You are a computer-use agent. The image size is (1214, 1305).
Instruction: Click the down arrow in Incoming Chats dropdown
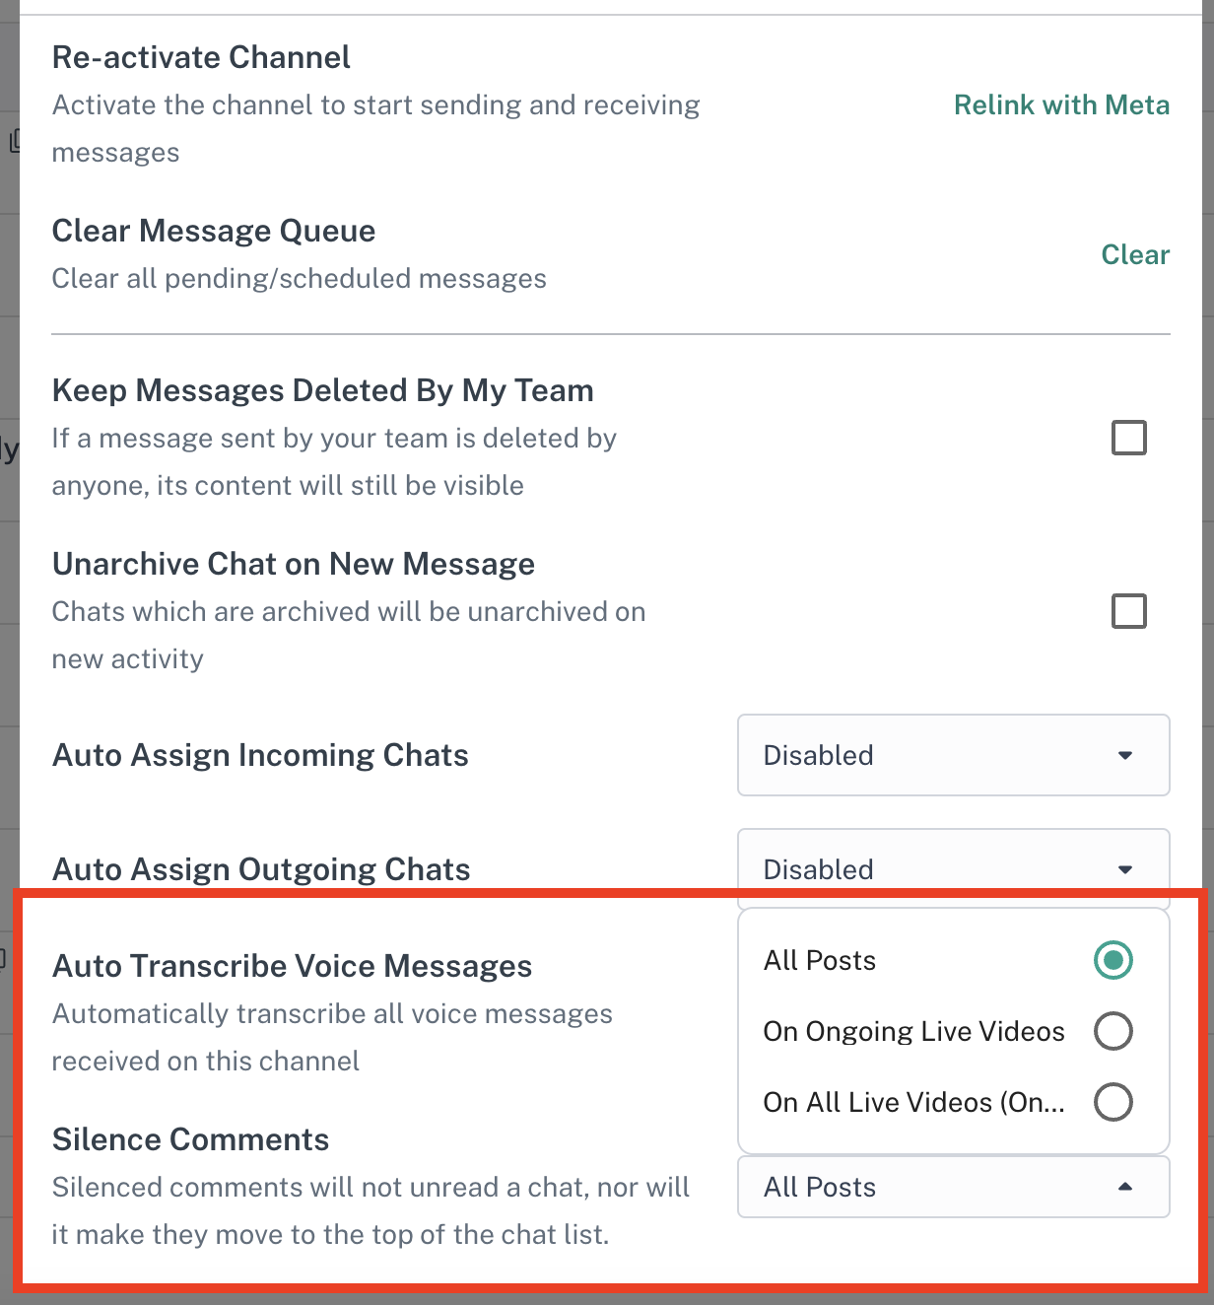click(1125, 756)
